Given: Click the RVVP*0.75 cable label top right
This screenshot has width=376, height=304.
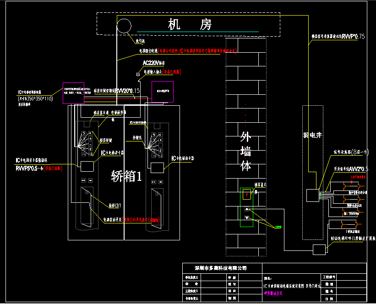Looking at the screenshot, I should [349, 36].
